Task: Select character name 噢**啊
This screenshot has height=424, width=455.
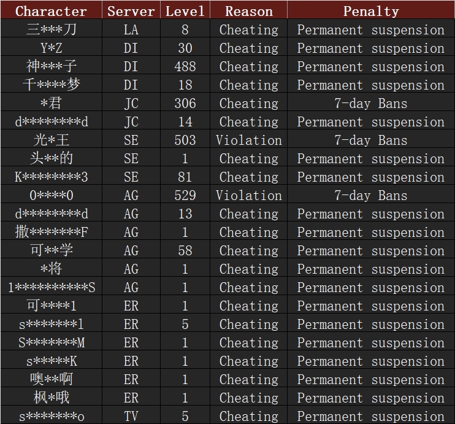Action: [x=51, y=379]
